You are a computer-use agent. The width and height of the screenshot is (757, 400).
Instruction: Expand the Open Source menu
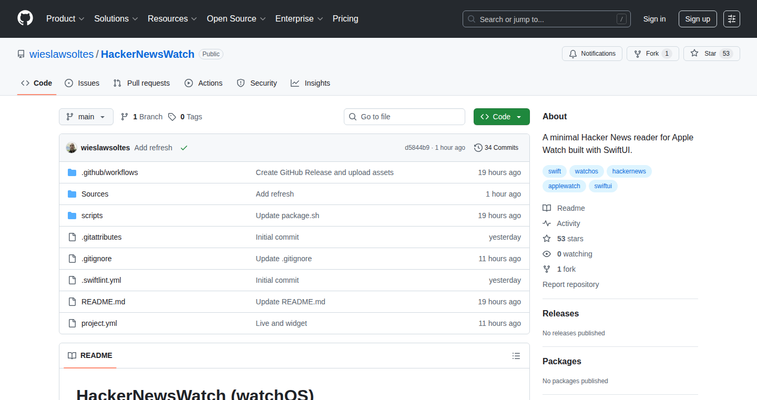pos(236,19)
